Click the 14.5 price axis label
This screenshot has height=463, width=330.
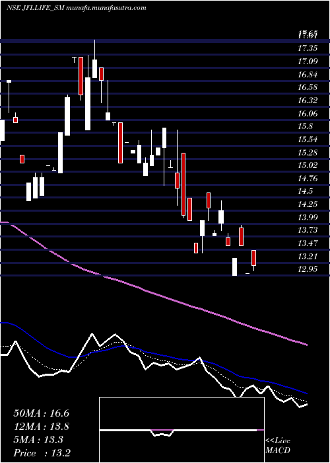(305, 190)
